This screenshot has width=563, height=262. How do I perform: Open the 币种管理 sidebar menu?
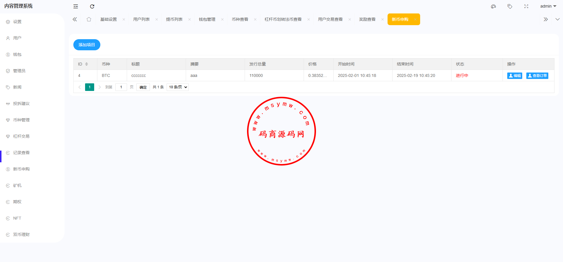point(32,120)
